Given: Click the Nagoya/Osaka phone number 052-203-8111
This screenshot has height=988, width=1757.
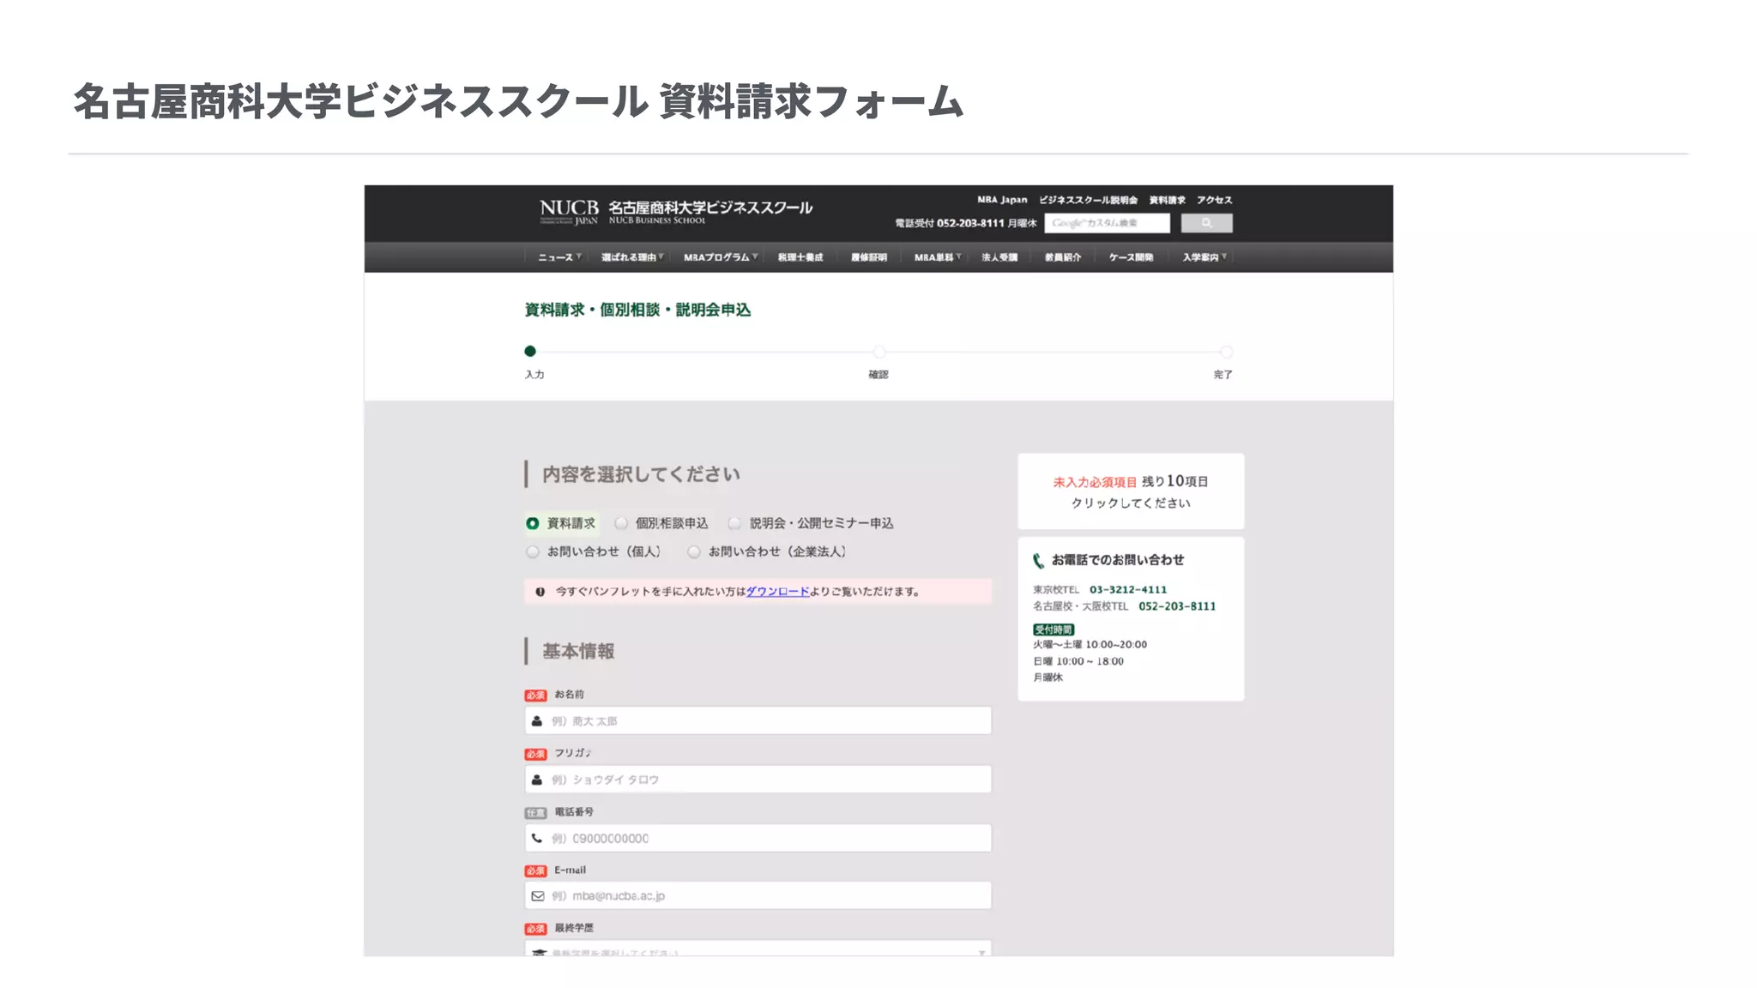Looking at the screenshot, I should tap(1177, 606).
